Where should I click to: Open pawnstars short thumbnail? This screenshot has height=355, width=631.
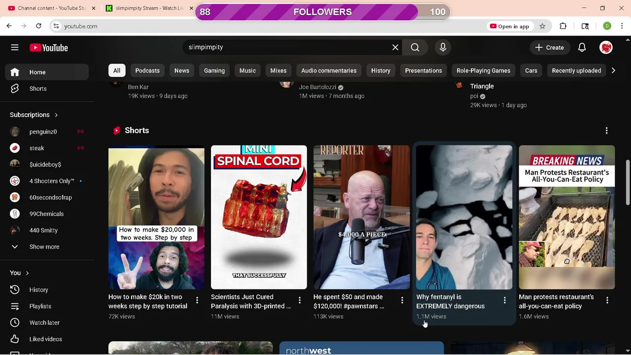[x=361, y=217]
